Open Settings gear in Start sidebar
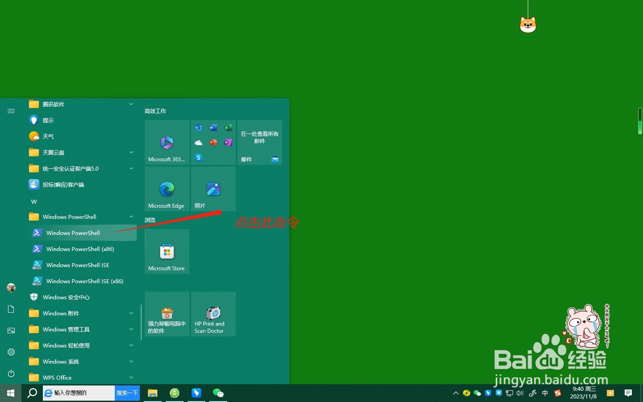Viewport: 643px width, 402px height. click(11, 352)
